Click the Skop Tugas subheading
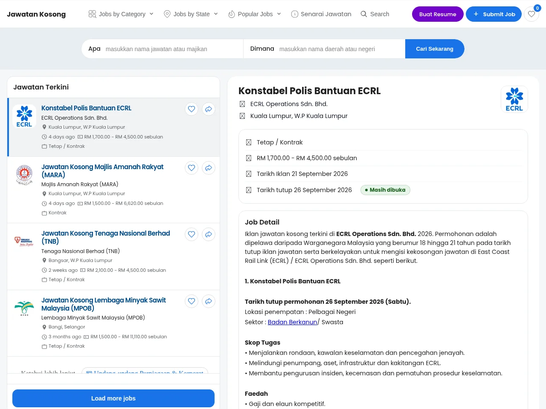The width and height of the screenshot is (546, 409). [x=262, y=343]
